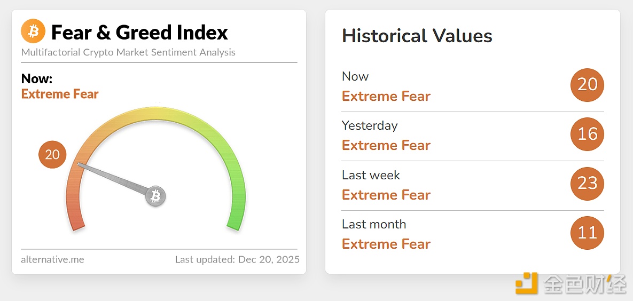Click the Last updated Dec 20, 2025 text
The height and width of the screenshot is (301, 633).
click(x=237, y=260)
